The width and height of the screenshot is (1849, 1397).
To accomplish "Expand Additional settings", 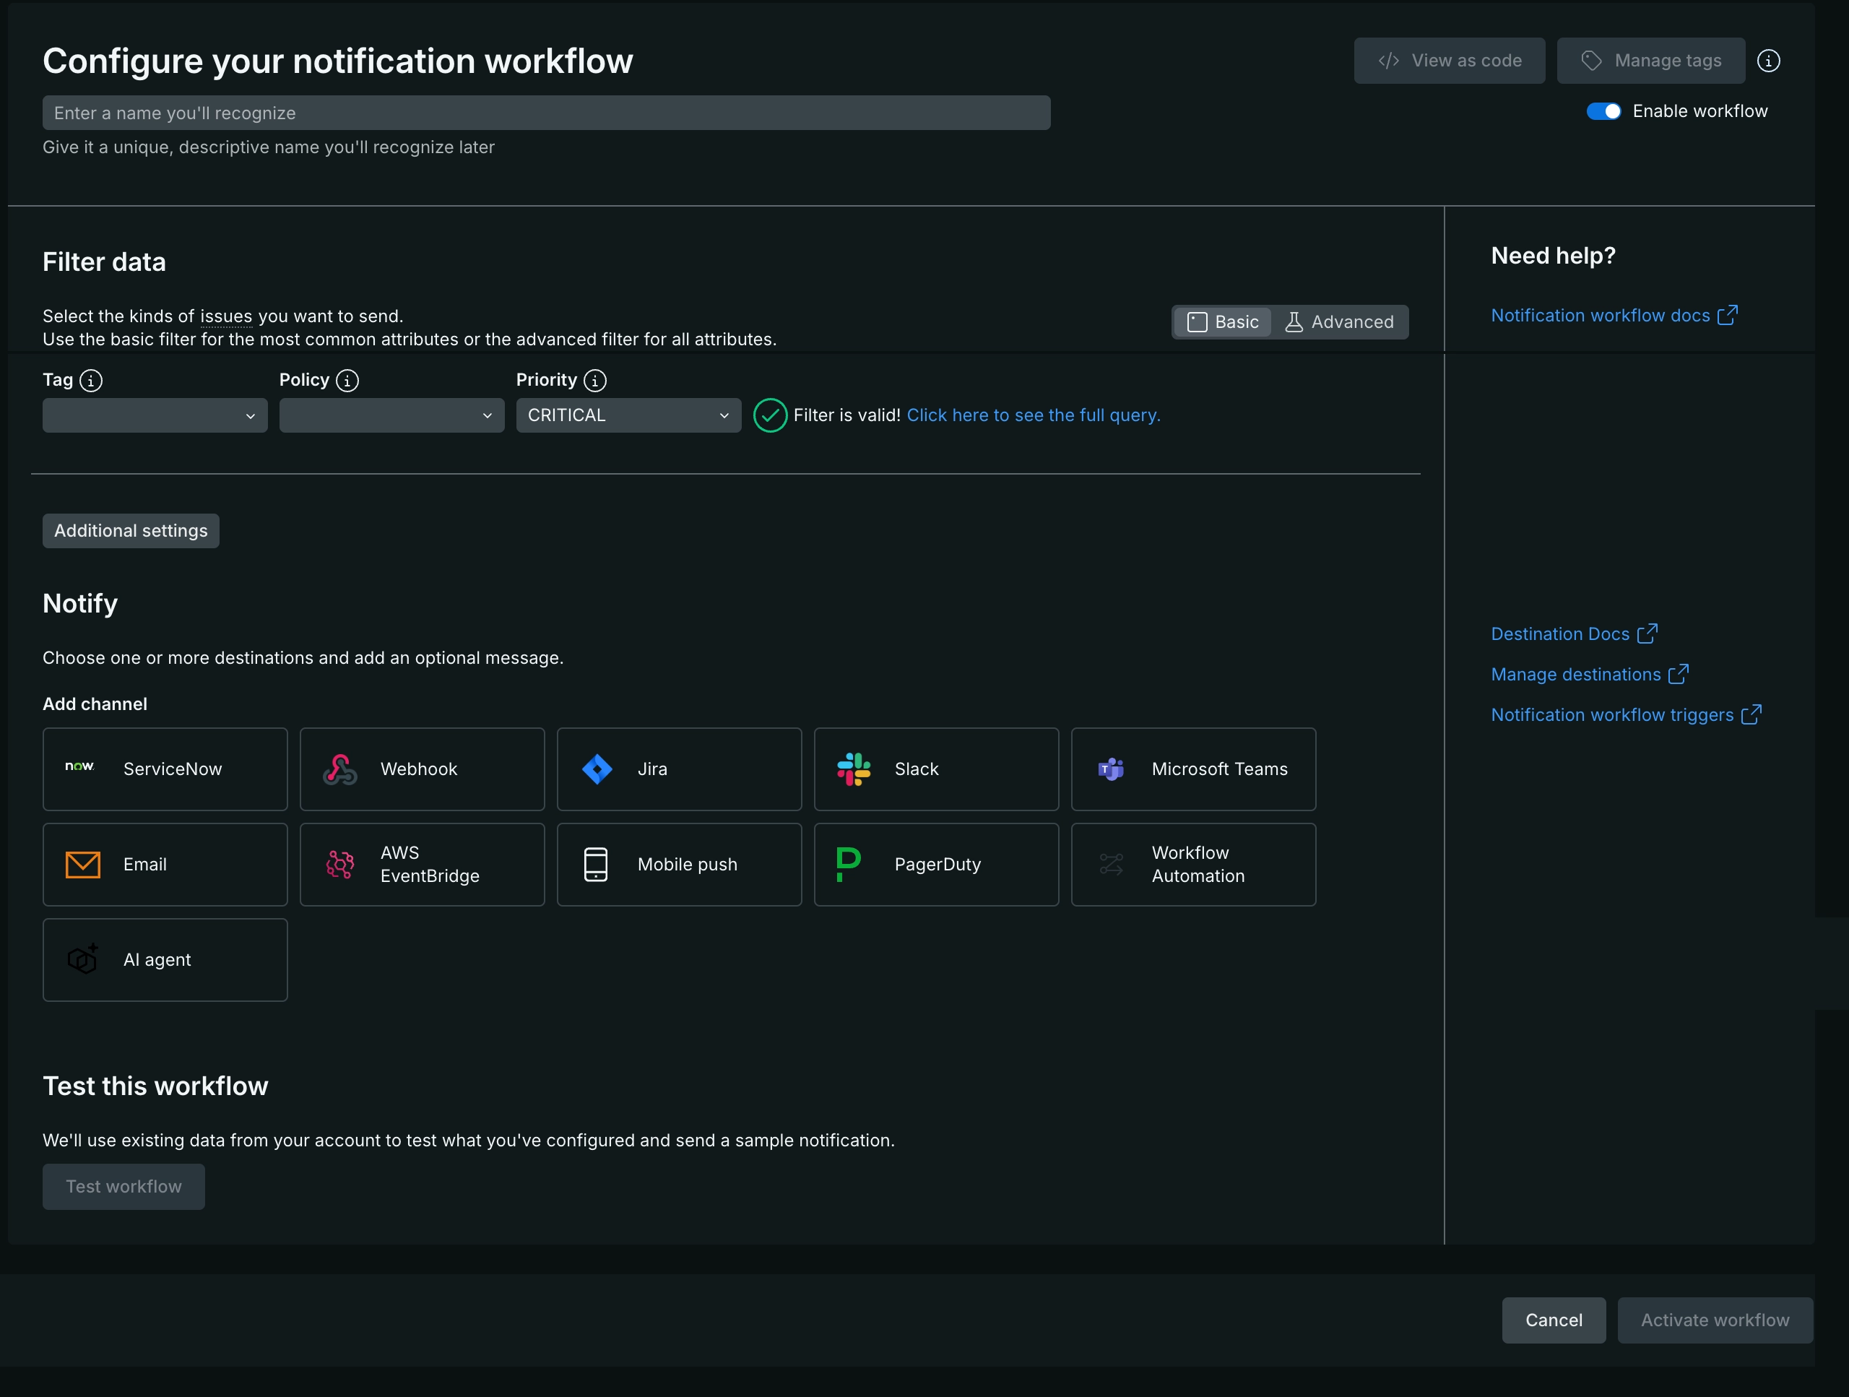I will [x=131, y=531].
